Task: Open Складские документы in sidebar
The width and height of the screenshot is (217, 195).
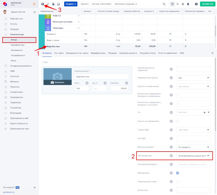Action: [21, 66]
